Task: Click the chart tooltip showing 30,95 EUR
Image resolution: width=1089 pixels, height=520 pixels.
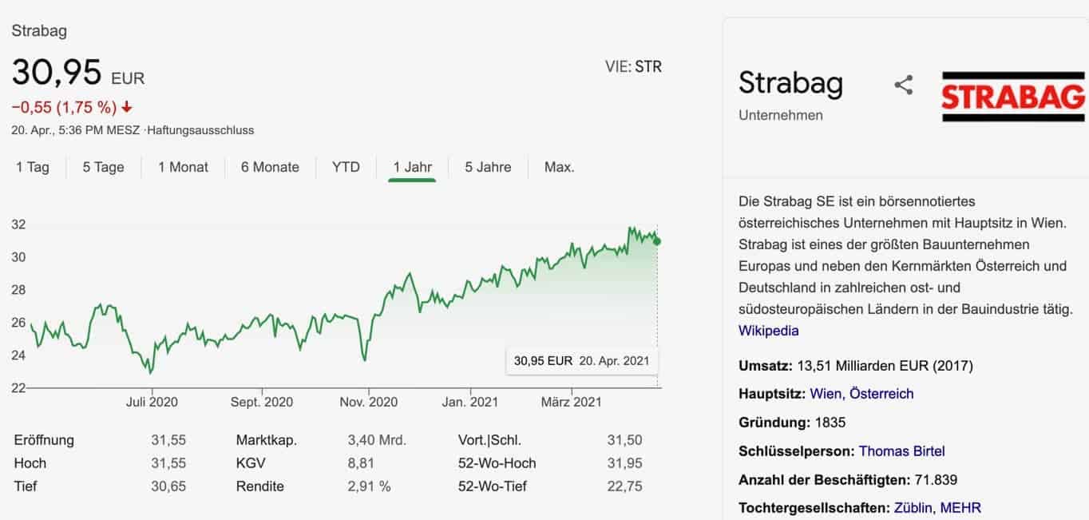Action: 583,360
